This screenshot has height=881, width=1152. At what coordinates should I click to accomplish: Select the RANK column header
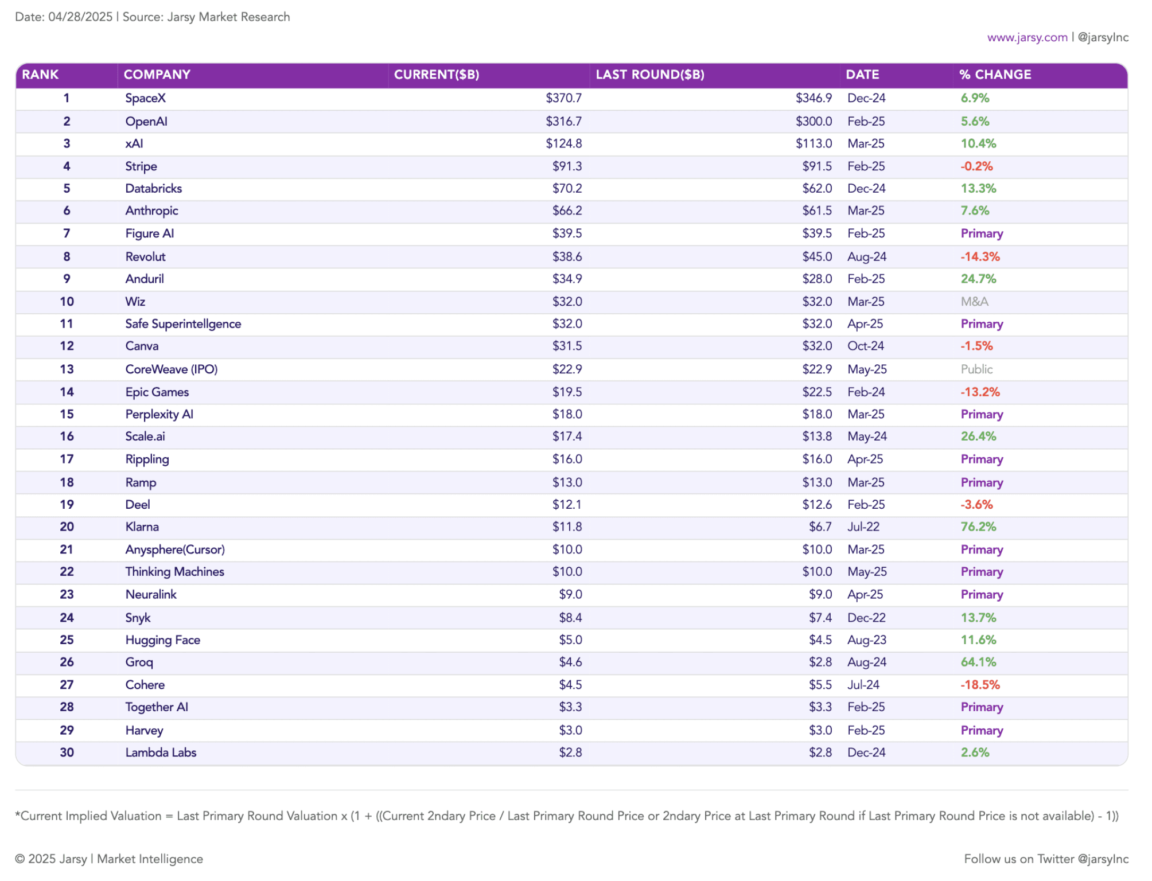coord(40,75)
